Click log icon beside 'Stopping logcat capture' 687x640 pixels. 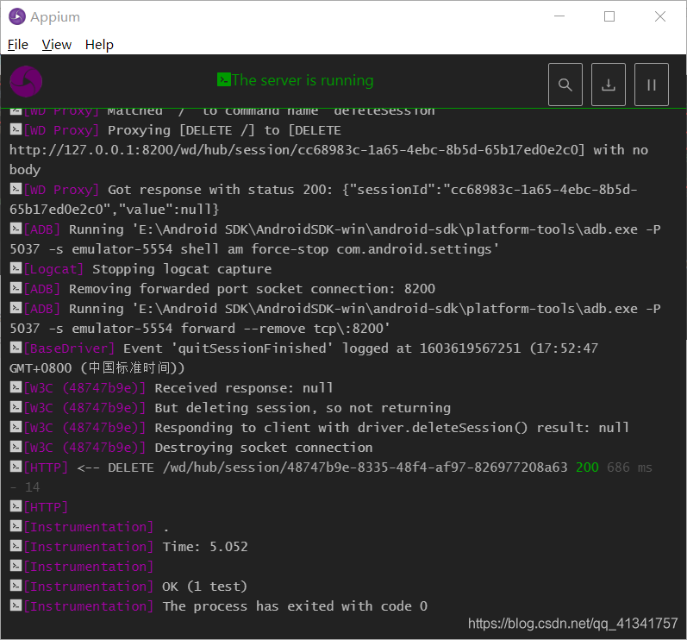click(x=16, y=268)
